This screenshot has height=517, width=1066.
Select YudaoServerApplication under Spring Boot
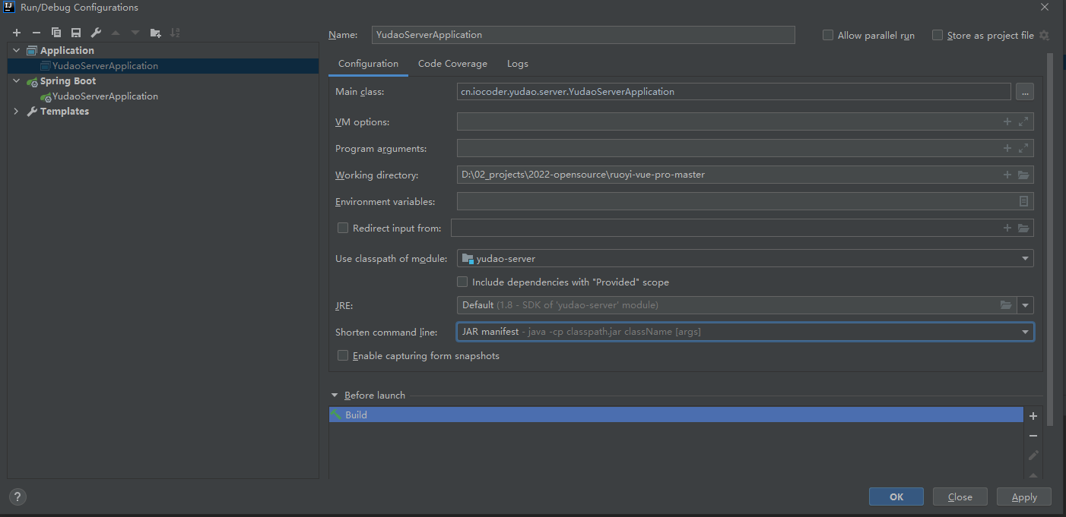(105, 96)
